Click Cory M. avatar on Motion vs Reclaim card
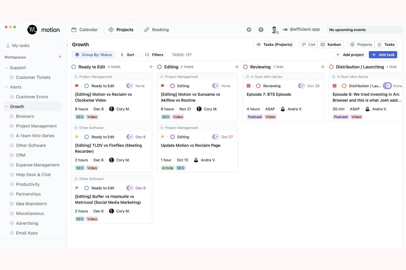This screenshot has height=270, width=406. 112,109
